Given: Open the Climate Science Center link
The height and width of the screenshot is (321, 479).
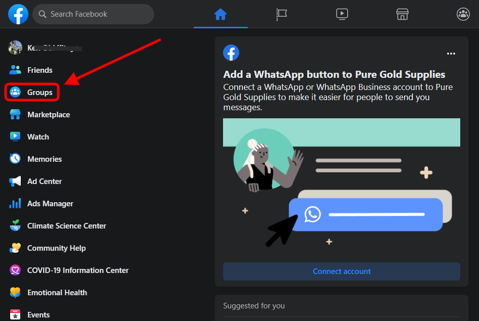Looking at the screenshot, I should click(x=66, y=225).
